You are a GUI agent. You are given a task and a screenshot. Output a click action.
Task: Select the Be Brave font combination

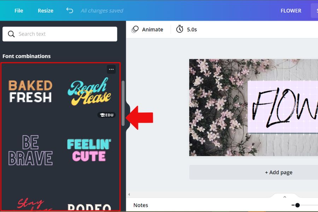click(x=30, y=150)
